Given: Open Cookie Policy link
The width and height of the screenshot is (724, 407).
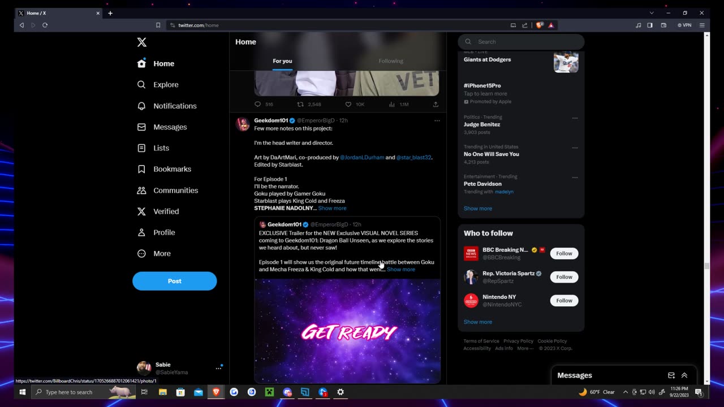Looking at the screenshot, I should (552, 341).
